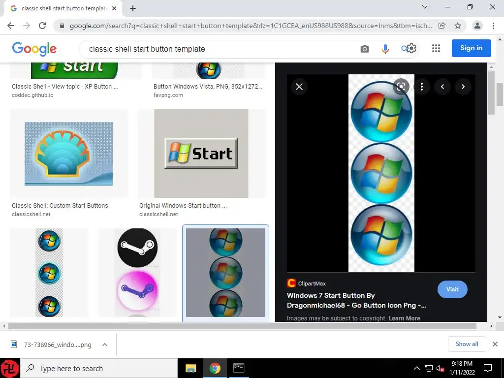
Task: Expand the downloaded png file options arrow
Action: (105, 345)
